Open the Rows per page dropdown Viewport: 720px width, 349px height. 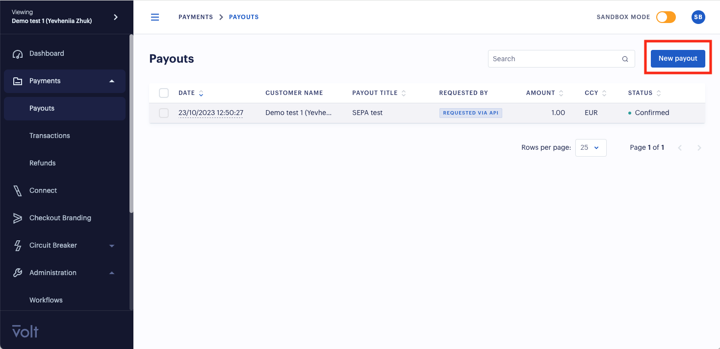click(591, 147)
